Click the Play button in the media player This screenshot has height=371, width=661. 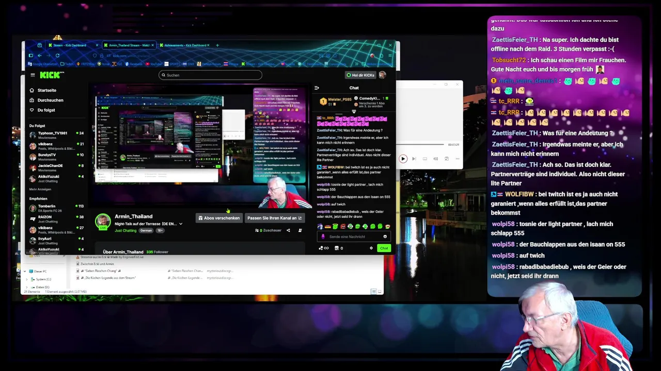coord(403,159)
